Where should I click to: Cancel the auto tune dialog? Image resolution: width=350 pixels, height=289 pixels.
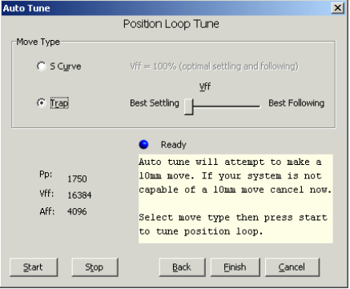(x=292, y=267)
